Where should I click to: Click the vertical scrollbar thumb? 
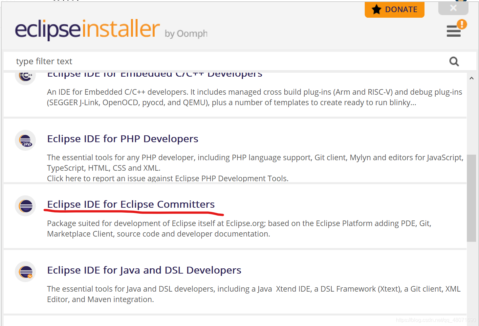(x=471, y=198)
